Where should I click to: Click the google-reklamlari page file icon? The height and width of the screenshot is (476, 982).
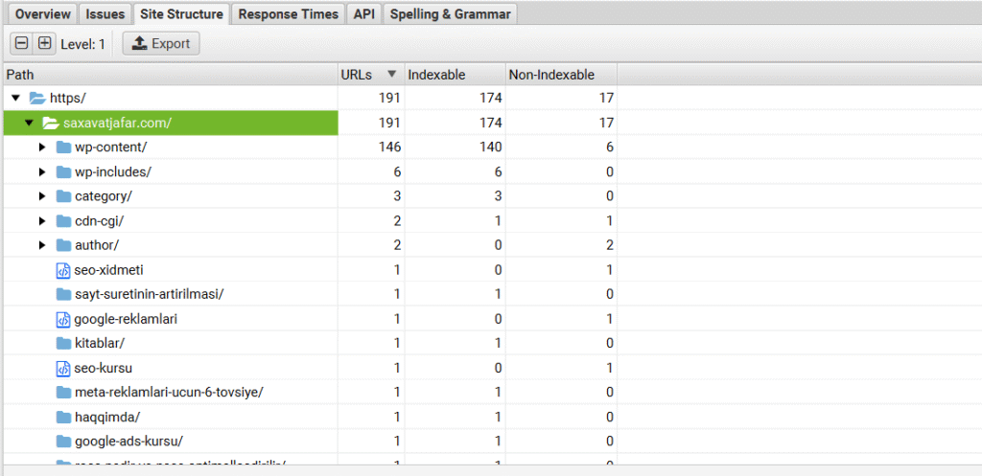[64, 319]
